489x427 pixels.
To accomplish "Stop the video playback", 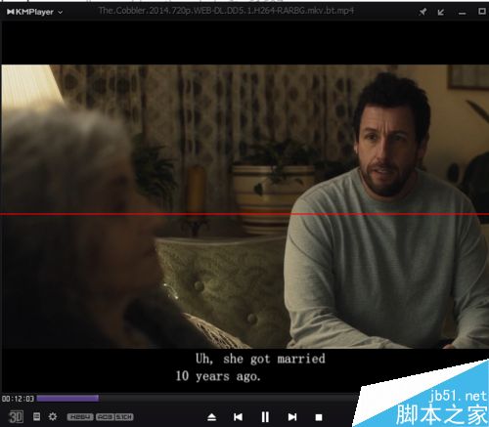I will [319, 417].
